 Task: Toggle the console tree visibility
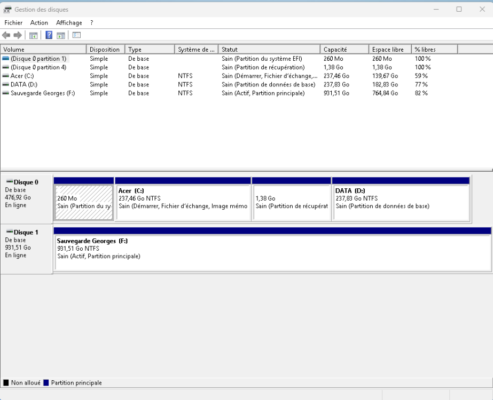(x=33, y=35)
